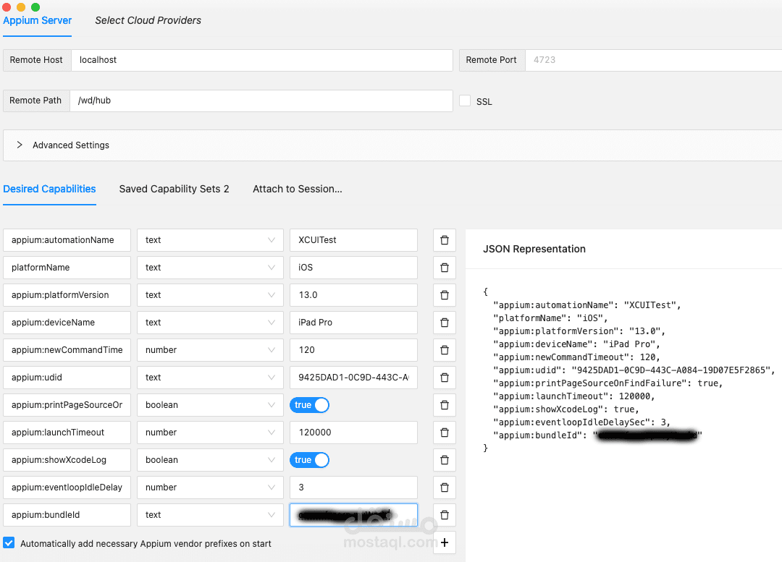Edit the 13.0 version value field
The width and height of the screenshot is (782, 562).
tap(353, 295)
